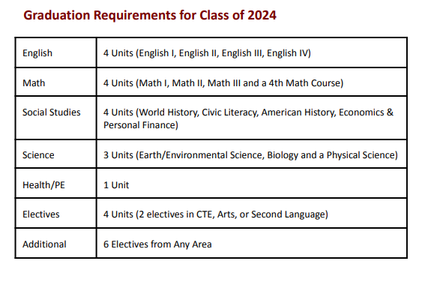Select the Social Studies subject cell
The height and width of the screenshot is (282, 428).
click(56, 118)
